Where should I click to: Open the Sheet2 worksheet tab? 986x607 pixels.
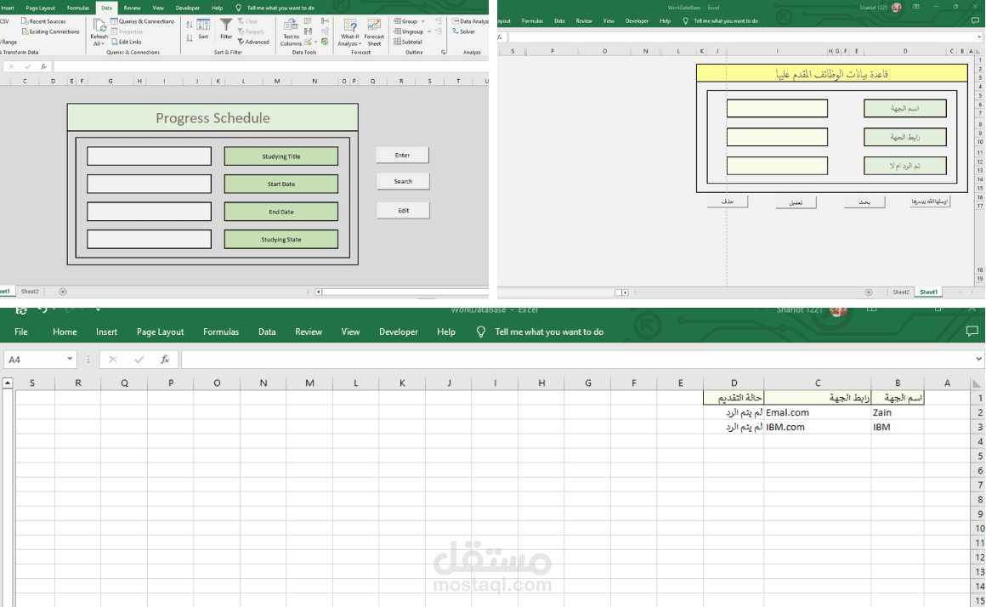(30, 291)
